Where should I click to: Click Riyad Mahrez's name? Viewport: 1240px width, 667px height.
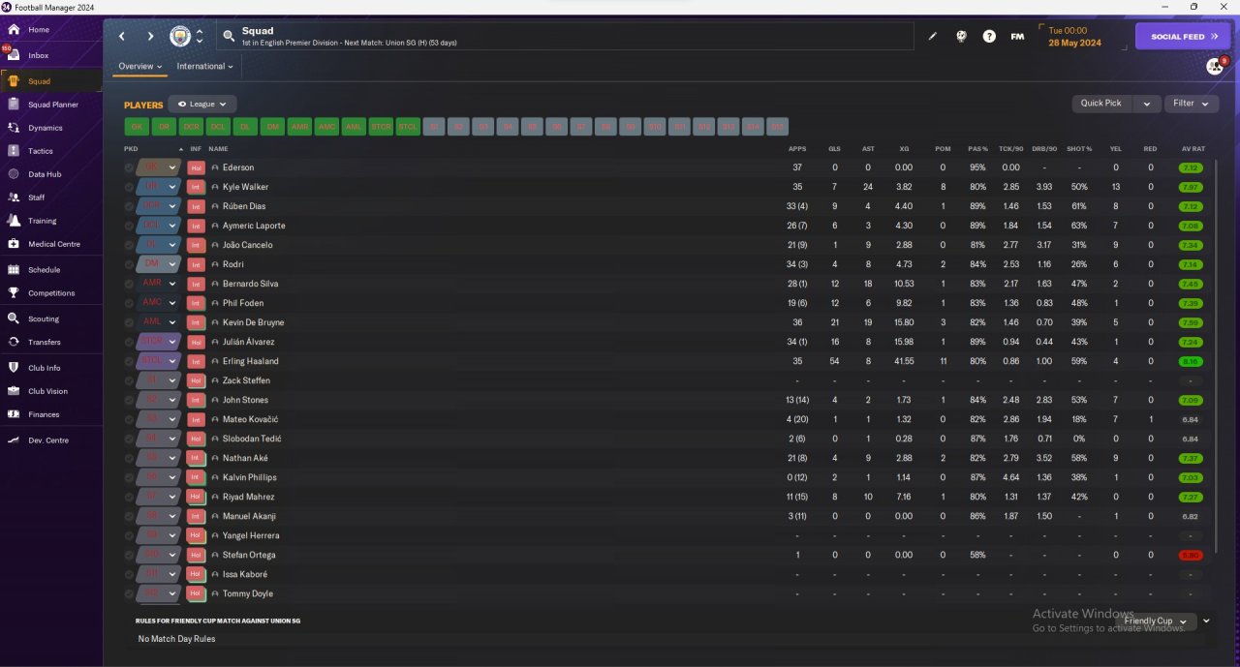(x=247, y=497)
